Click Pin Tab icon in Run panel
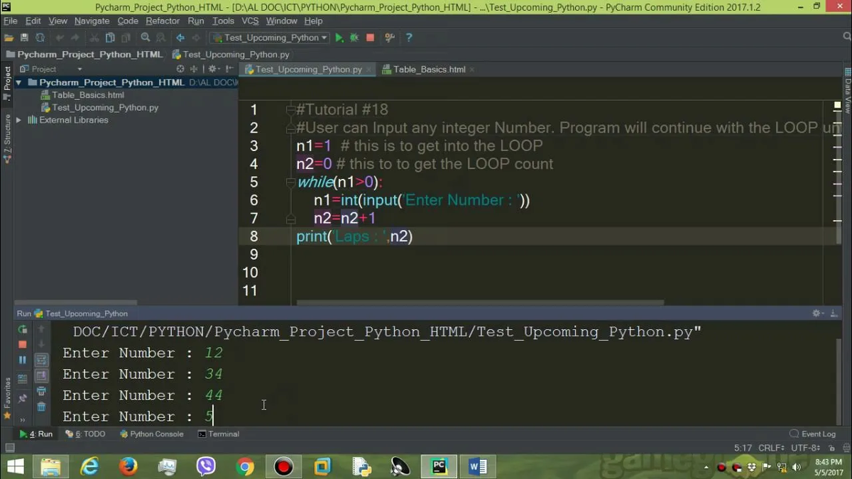852x479 pixels. click(23, 398)
